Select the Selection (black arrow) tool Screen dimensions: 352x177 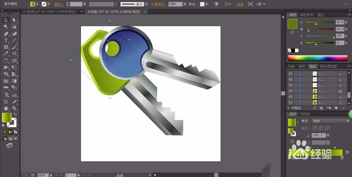(x=6, y=20)
